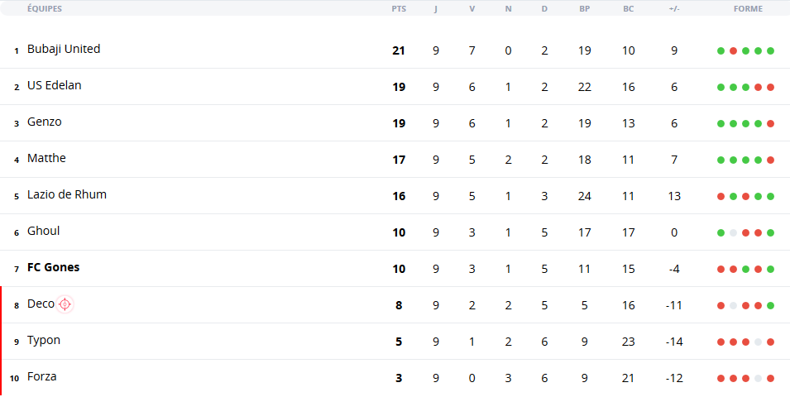Click the Typon team name
Screen dimensions: 790x397
coord(44,340)
